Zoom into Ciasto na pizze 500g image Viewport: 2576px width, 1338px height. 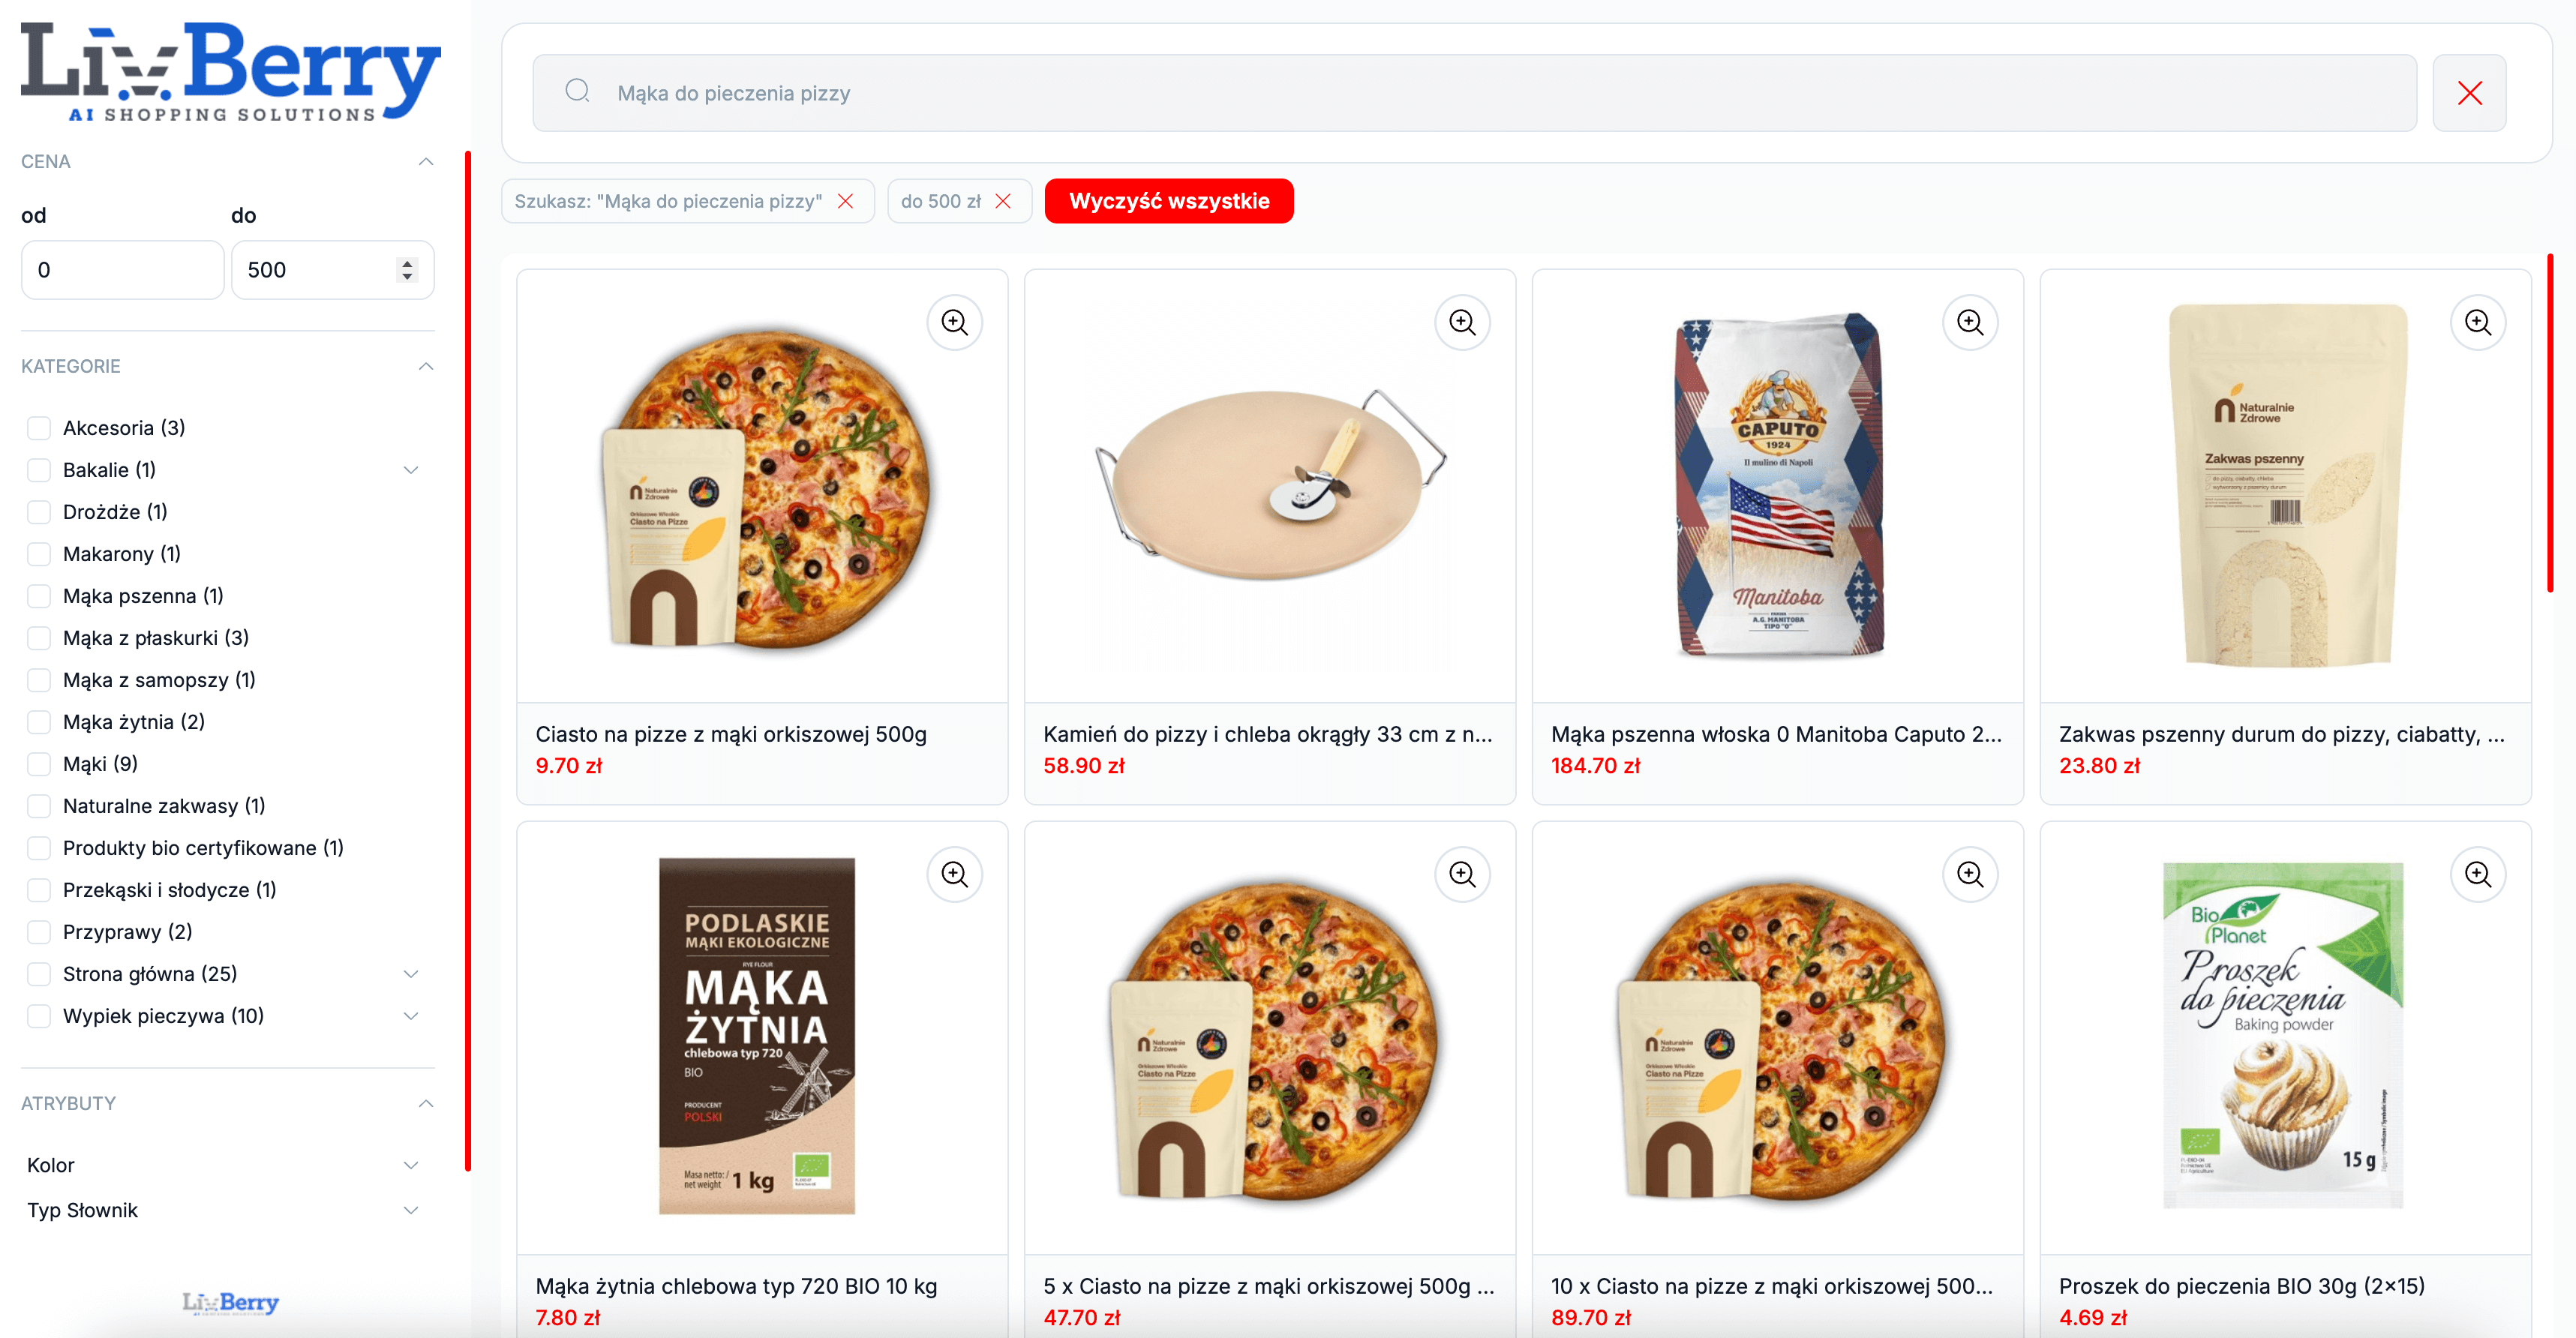pos(954,322)
